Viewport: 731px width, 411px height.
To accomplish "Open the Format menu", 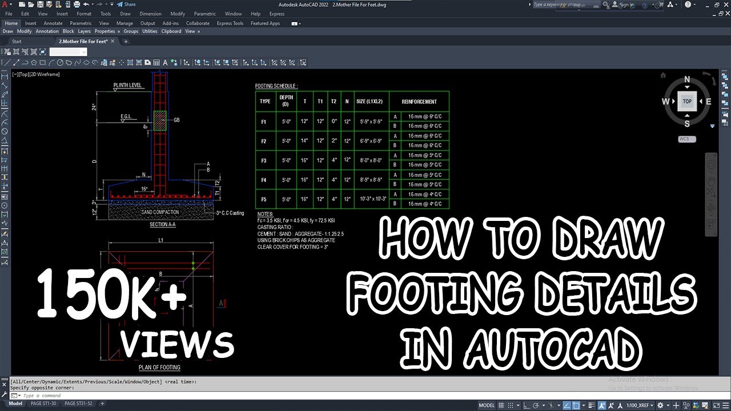I will [84, 14].
